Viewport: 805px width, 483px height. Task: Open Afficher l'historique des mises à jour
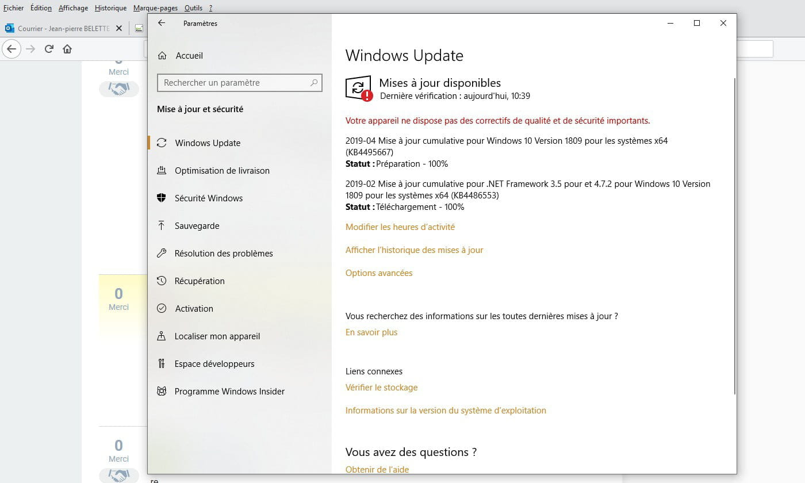(415, 250)
